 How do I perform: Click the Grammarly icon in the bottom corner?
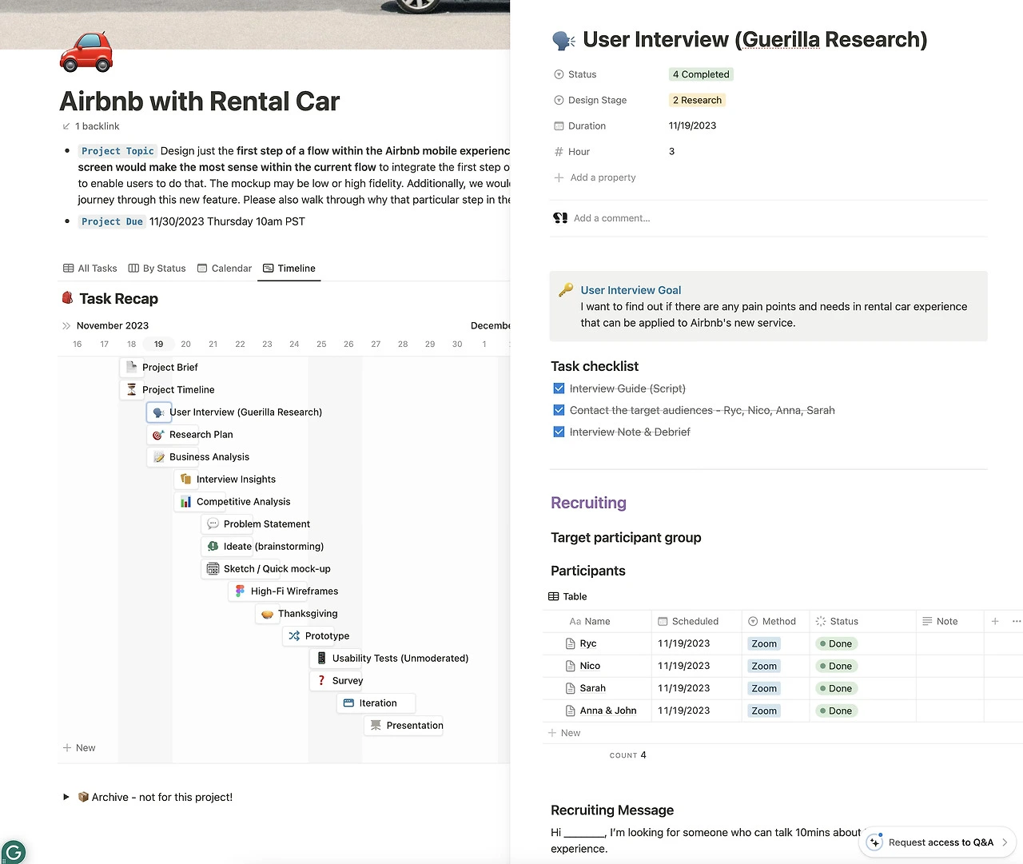click(14, 851)
